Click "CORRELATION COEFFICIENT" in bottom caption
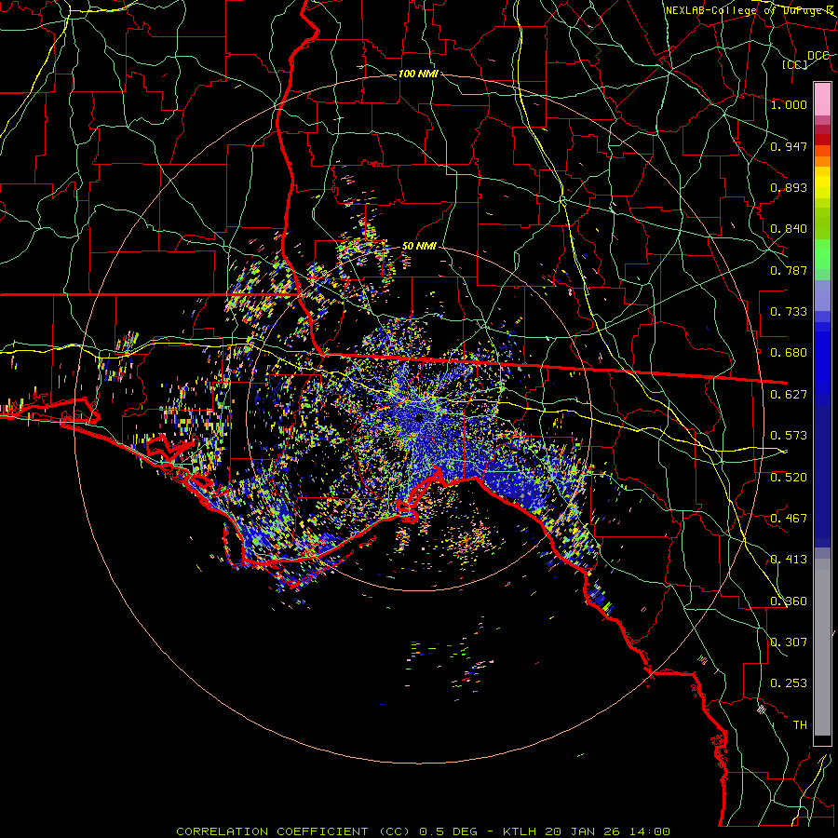The image size is (838, 838). tap(272, 831)
